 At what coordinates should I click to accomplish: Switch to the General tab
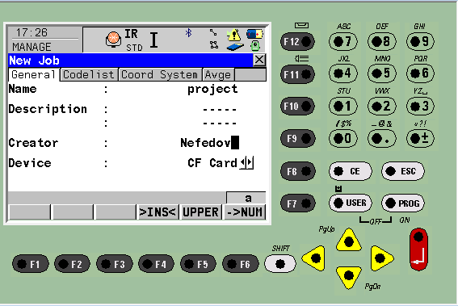point(34,75)
